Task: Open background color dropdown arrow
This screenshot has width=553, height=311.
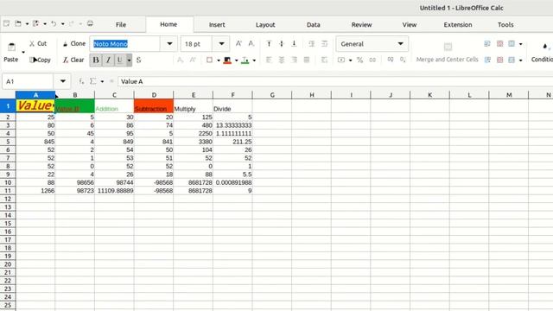Action: [x=236, y=60]
